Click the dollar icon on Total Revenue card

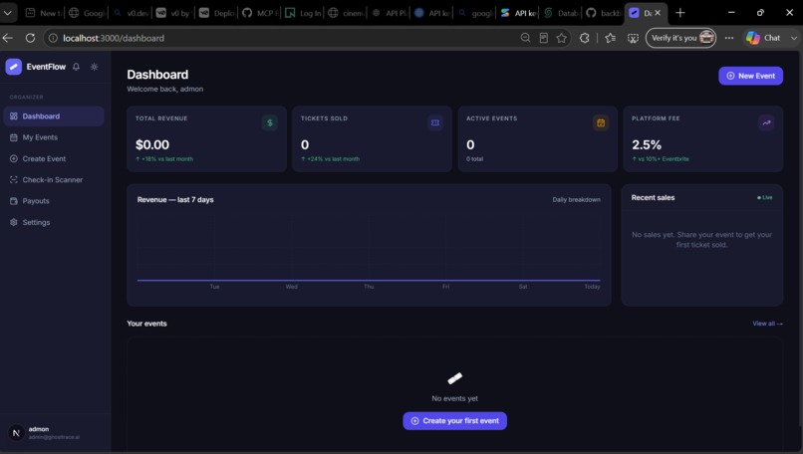270,122
